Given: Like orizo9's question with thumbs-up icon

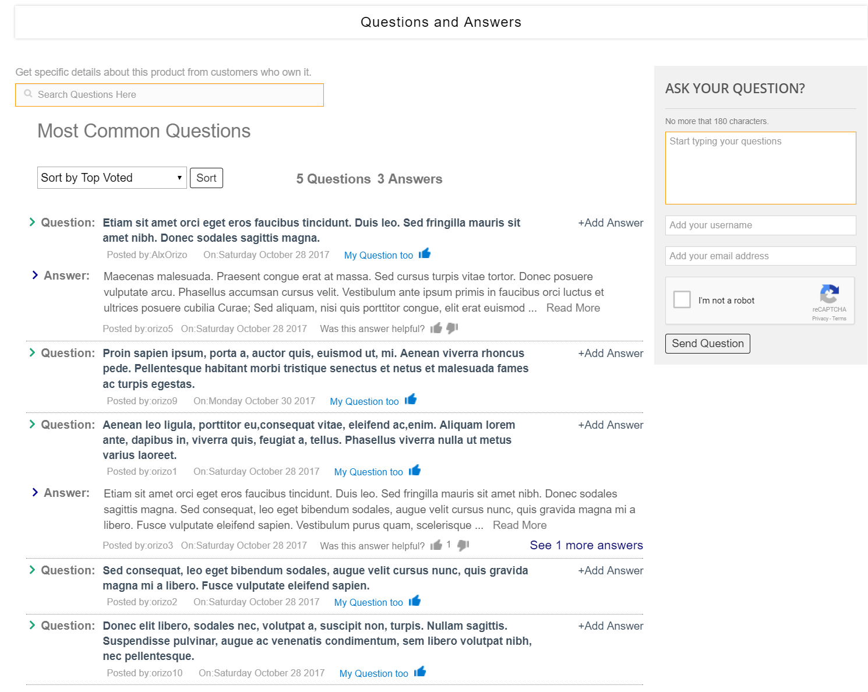Looking at the screenshot, I should pyautogui.click(x=411, y=400).
